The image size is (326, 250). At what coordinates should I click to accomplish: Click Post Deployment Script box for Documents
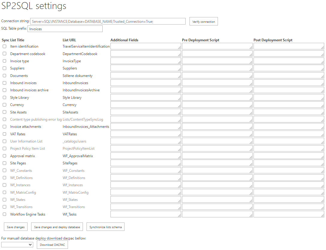coord(289,76)
